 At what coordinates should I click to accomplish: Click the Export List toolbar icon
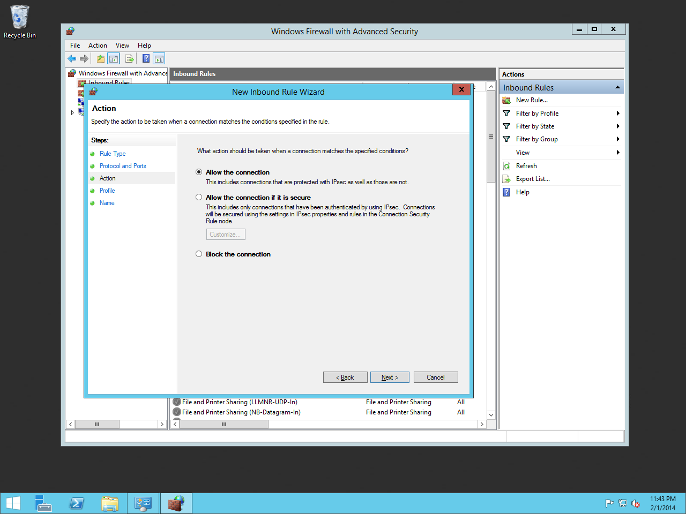point(129,59)
